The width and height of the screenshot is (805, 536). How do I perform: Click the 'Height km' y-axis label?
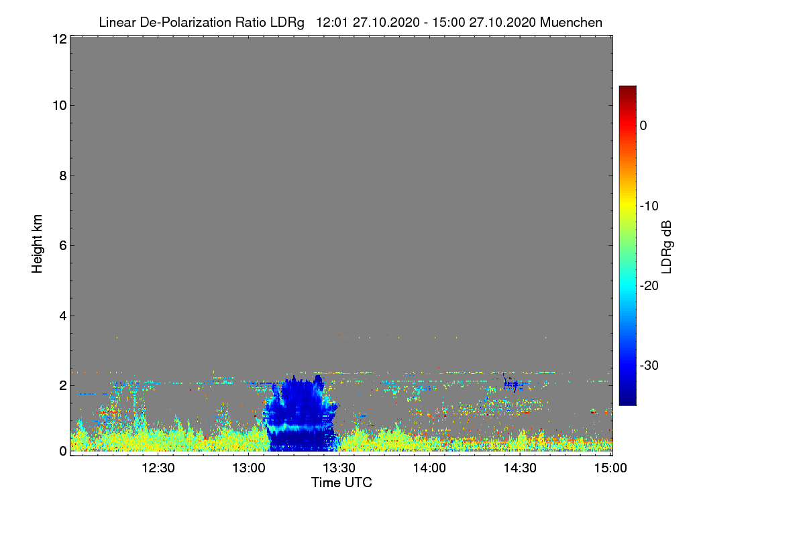(x=38, y=245)
